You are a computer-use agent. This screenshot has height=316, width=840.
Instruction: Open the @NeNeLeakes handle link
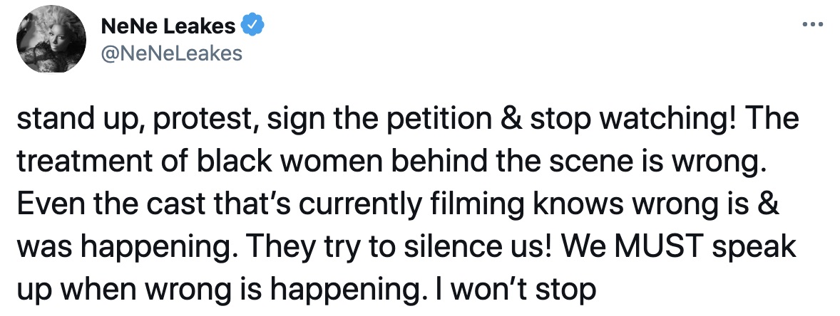172,53
